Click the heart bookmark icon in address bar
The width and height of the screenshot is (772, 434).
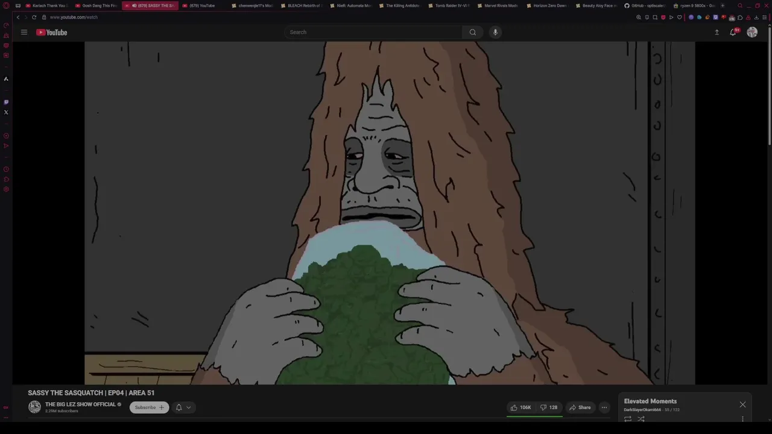(680, 17)
